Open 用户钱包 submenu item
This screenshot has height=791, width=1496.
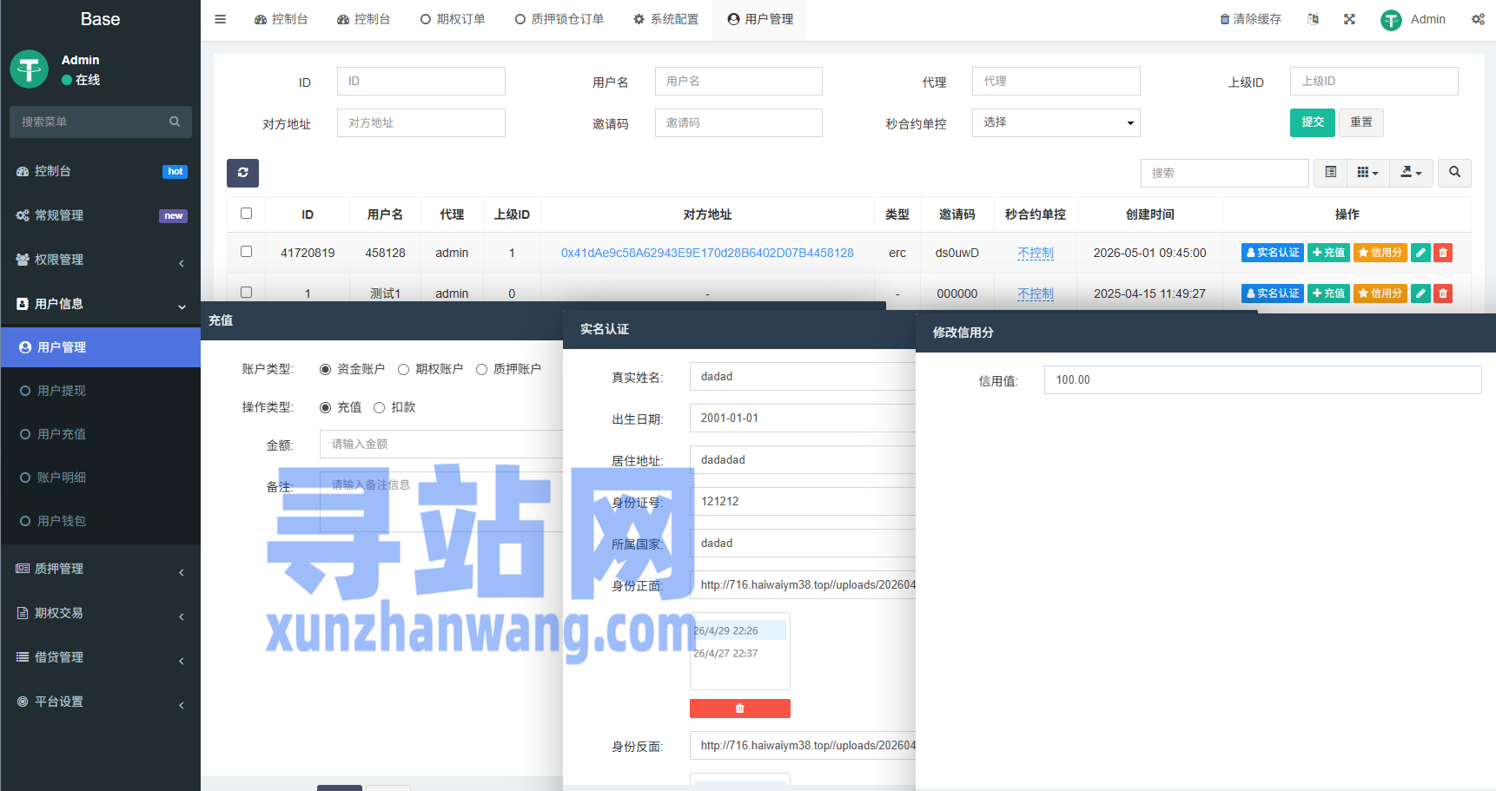tap(101, 521)
